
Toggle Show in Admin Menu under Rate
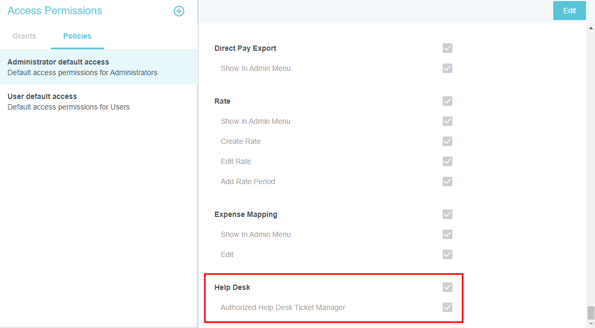pyautogui.click(x=447, y=121)
